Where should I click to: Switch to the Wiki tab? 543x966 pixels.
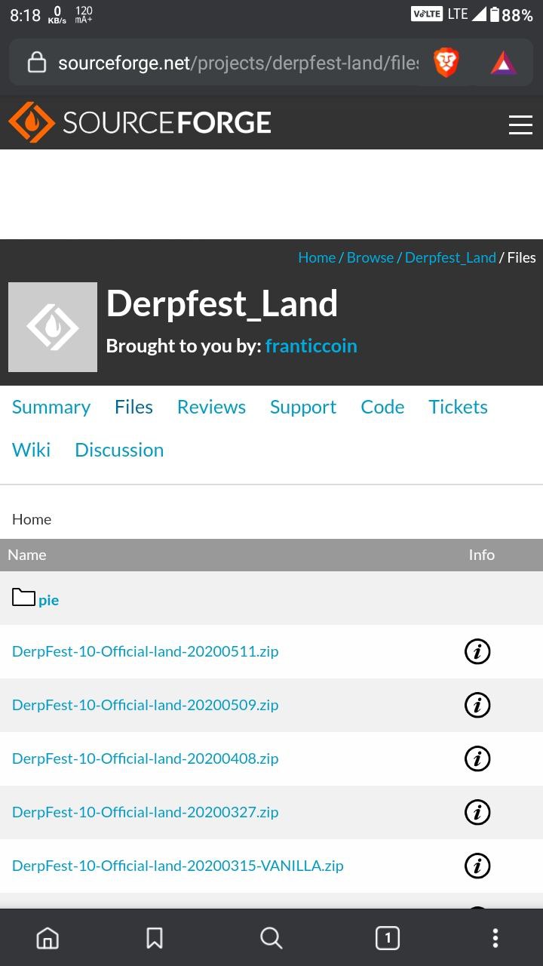pos(32,450)
